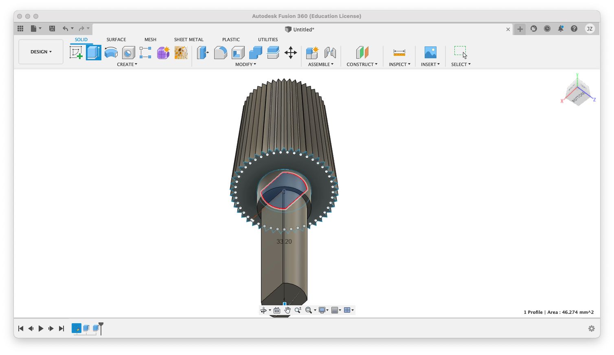The height and width of the screenshot is (355, 614).
Task: Select the Revolve tool
Action: [x=111, y=53]
